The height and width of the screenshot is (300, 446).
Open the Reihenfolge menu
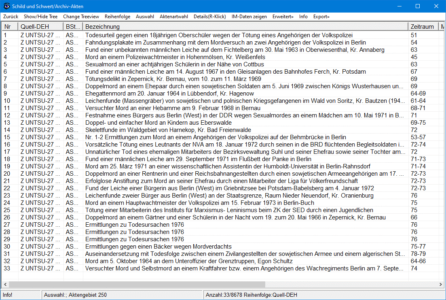click(x=118, y=17)
